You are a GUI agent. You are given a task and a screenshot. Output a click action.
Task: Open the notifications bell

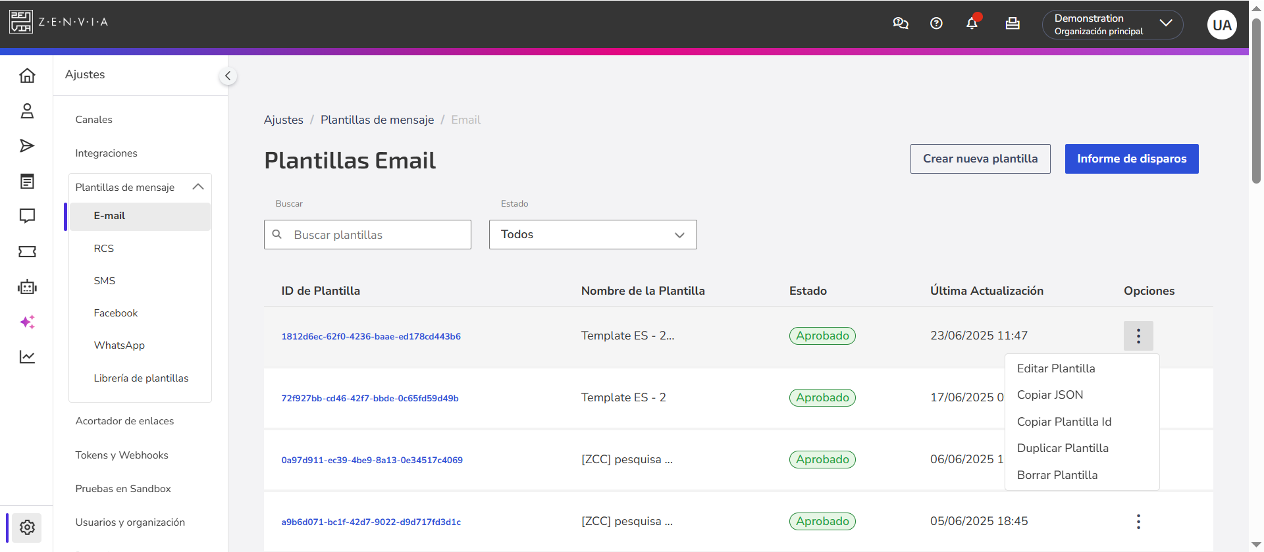(972, 23)
